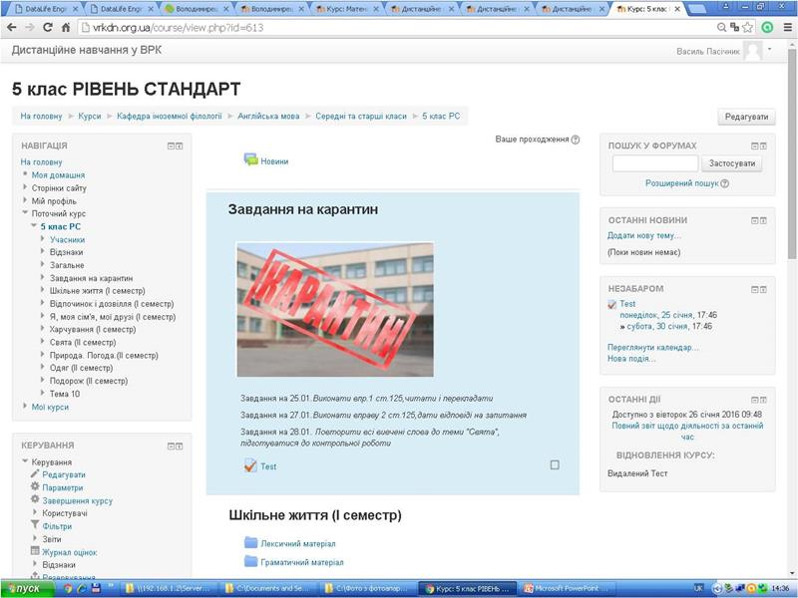The width and height of the screenshot is (798, 598).
Task: Click the Параметри gear icon
Action: (x=35, y=486)
